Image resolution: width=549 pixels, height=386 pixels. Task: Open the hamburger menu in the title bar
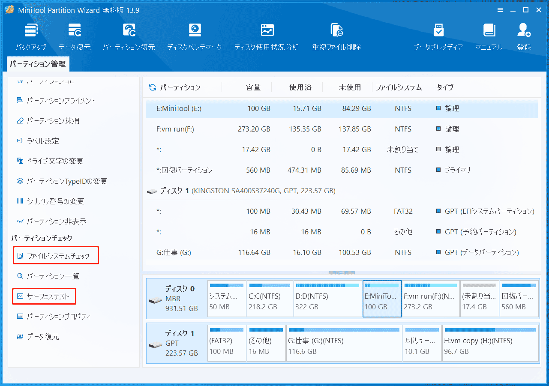pos(500,10)
